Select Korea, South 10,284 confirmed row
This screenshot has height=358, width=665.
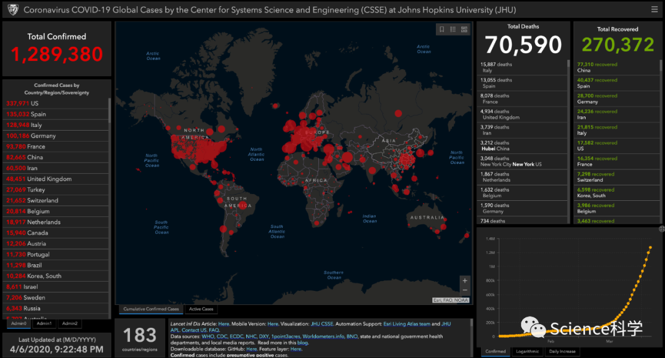click(56, 275)
